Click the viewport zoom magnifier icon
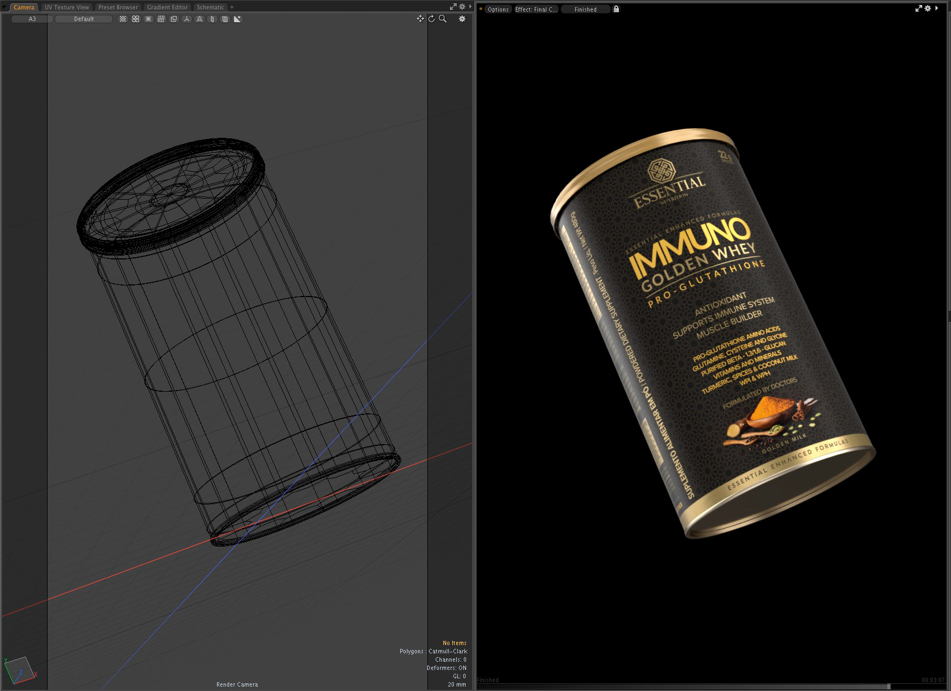The height and width of the screenshot is (691, 951). tap(443, 19)
